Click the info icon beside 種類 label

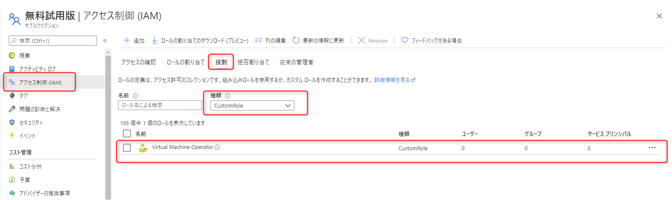pos(228,96)
